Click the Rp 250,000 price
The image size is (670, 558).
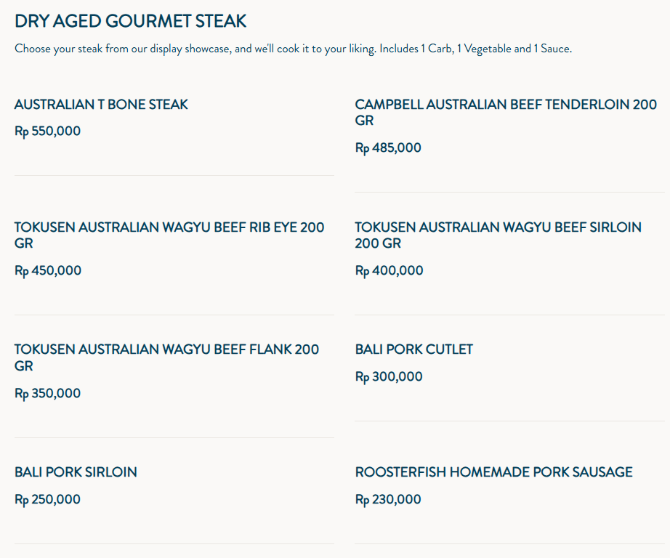click(x=47, y=499)
